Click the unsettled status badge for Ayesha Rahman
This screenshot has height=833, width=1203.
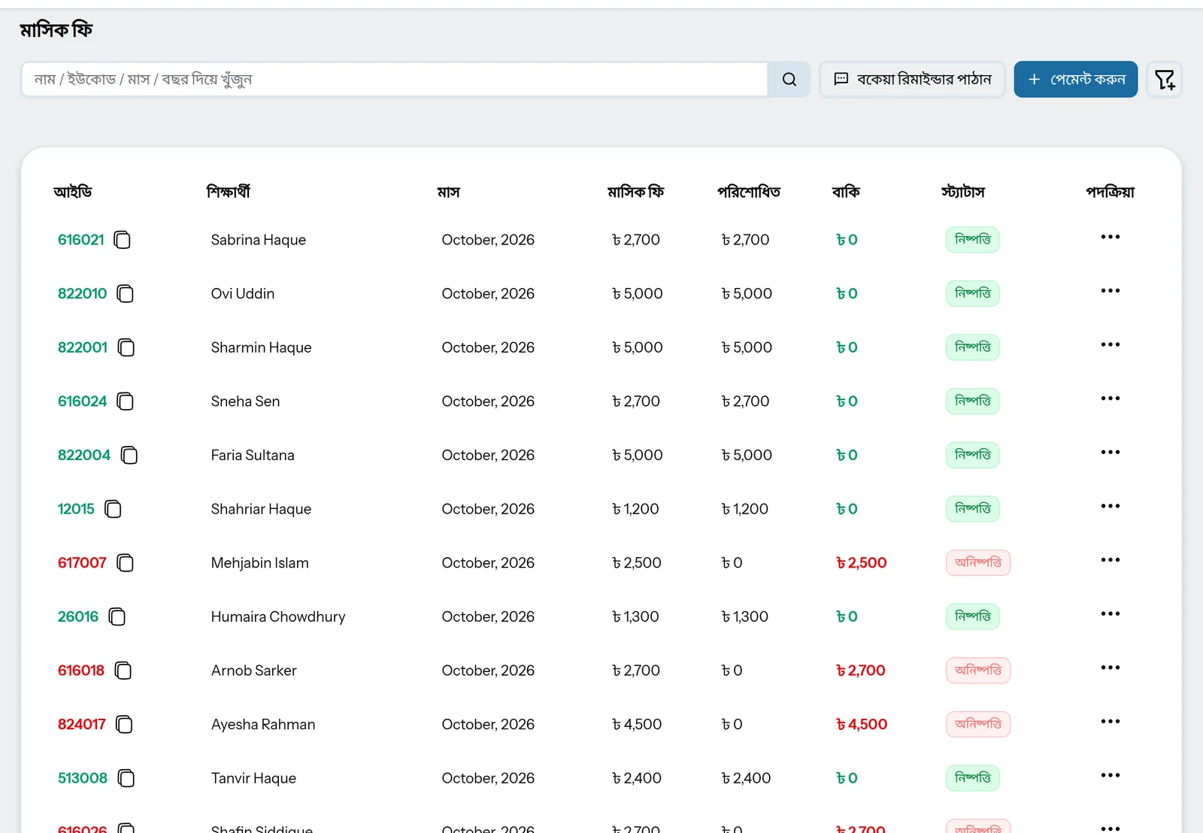click(977, 725)
